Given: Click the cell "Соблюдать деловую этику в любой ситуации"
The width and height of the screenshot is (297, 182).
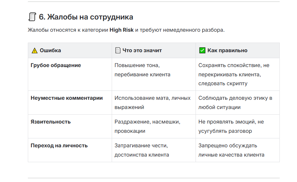Looking at the screenshot, I should [235, 103].
